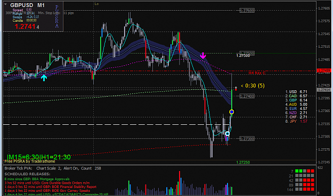The height and width of the screenshot is (196, 333).
Task: Click the grey current price tag on axis
Action: click(x=323, y=90)
